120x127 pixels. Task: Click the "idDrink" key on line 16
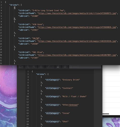(x=23, y=44)
